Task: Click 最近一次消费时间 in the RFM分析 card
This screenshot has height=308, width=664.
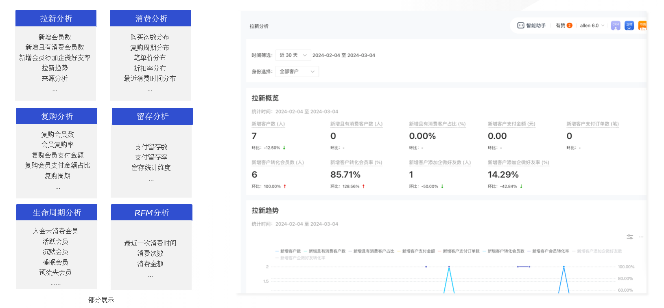Action: 151,243
